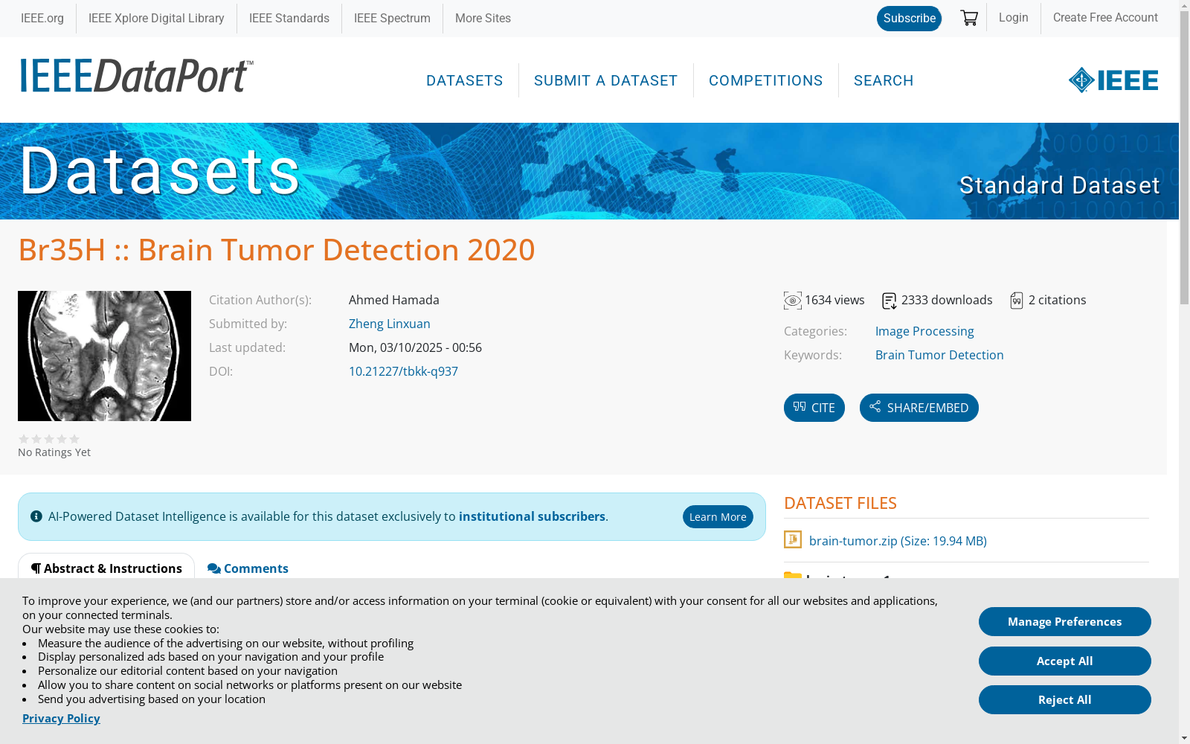Viewport: 1190px width, 744px height.
Task: Click the zip file icon for brain-tumor.zip
Action: click(793, 539)
